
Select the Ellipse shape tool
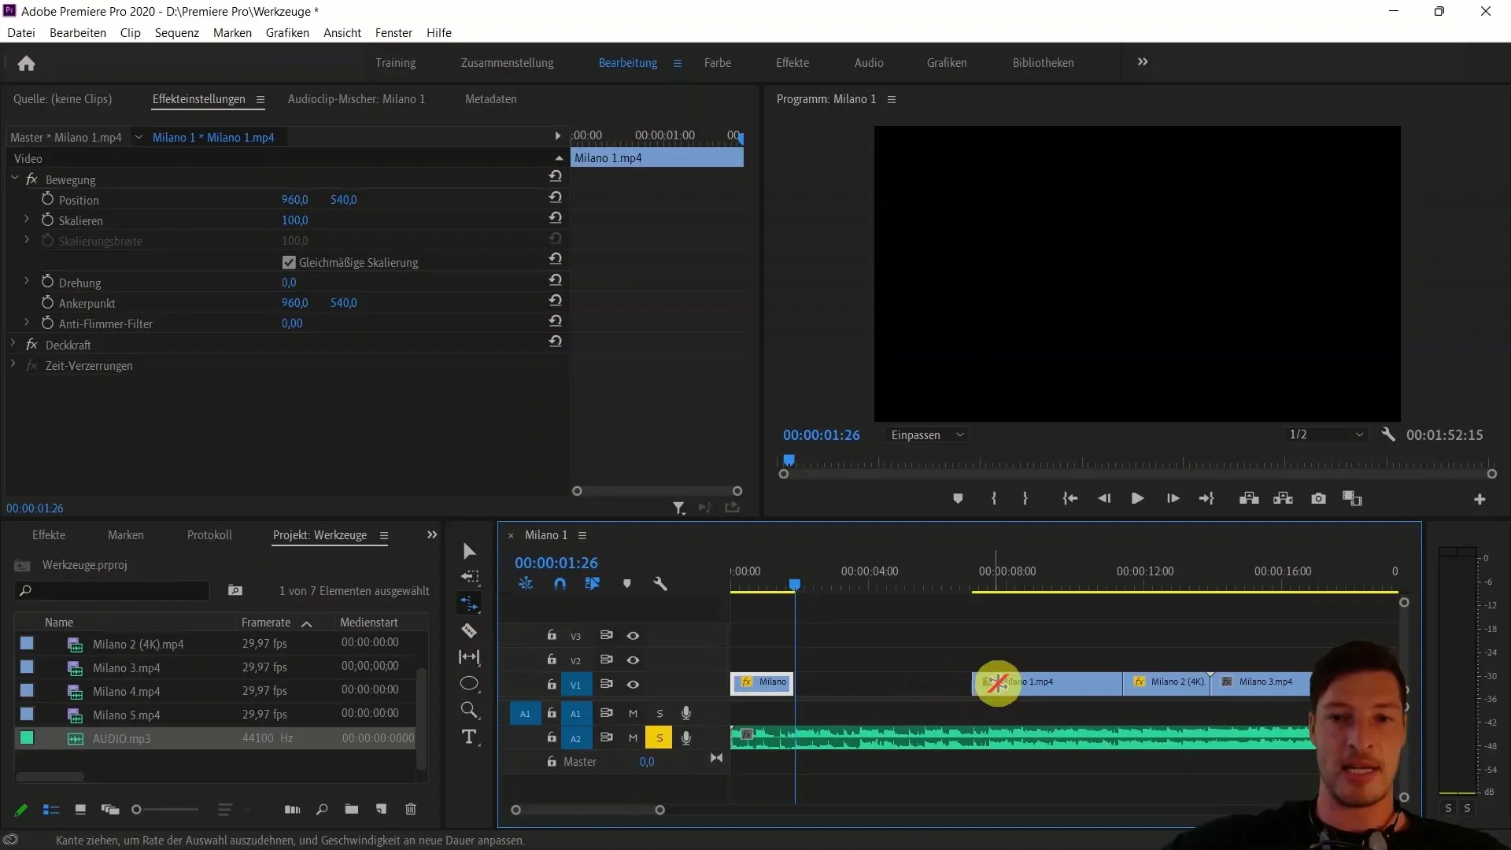tap(469, 683)
